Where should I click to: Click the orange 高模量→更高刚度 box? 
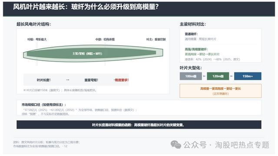point(220,91)
